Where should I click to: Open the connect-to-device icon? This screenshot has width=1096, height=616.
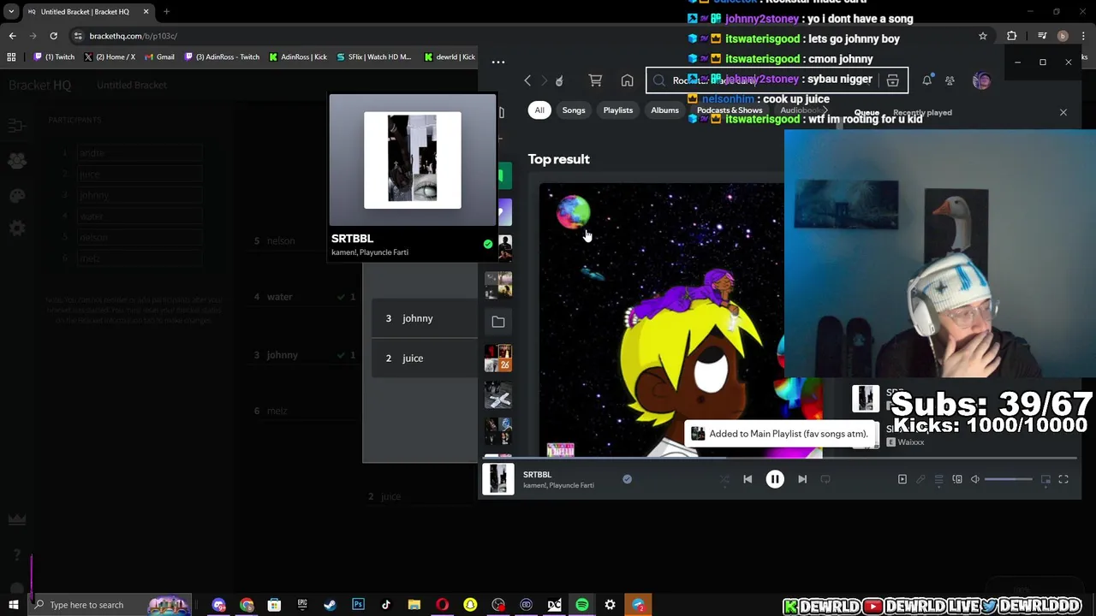pos(957,479)
